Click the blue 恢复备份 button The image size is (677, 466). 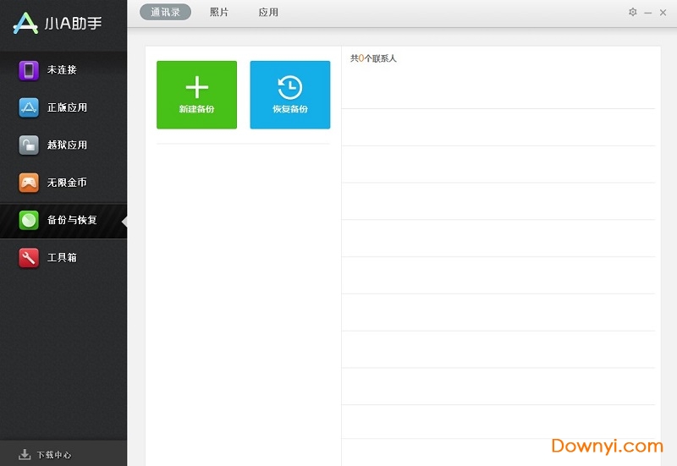[290, 95]
